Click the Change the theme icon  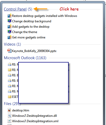(x=9, y=32)
